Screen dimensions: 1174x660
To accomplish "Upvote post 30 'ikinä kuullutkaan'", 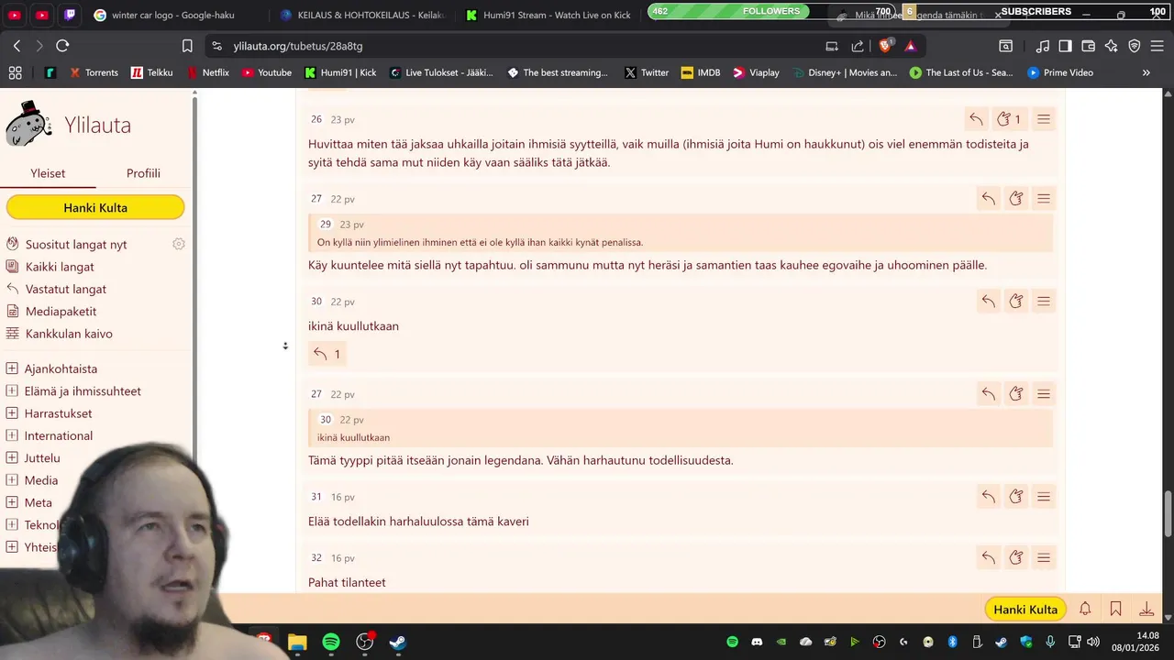I will 1016,302.
